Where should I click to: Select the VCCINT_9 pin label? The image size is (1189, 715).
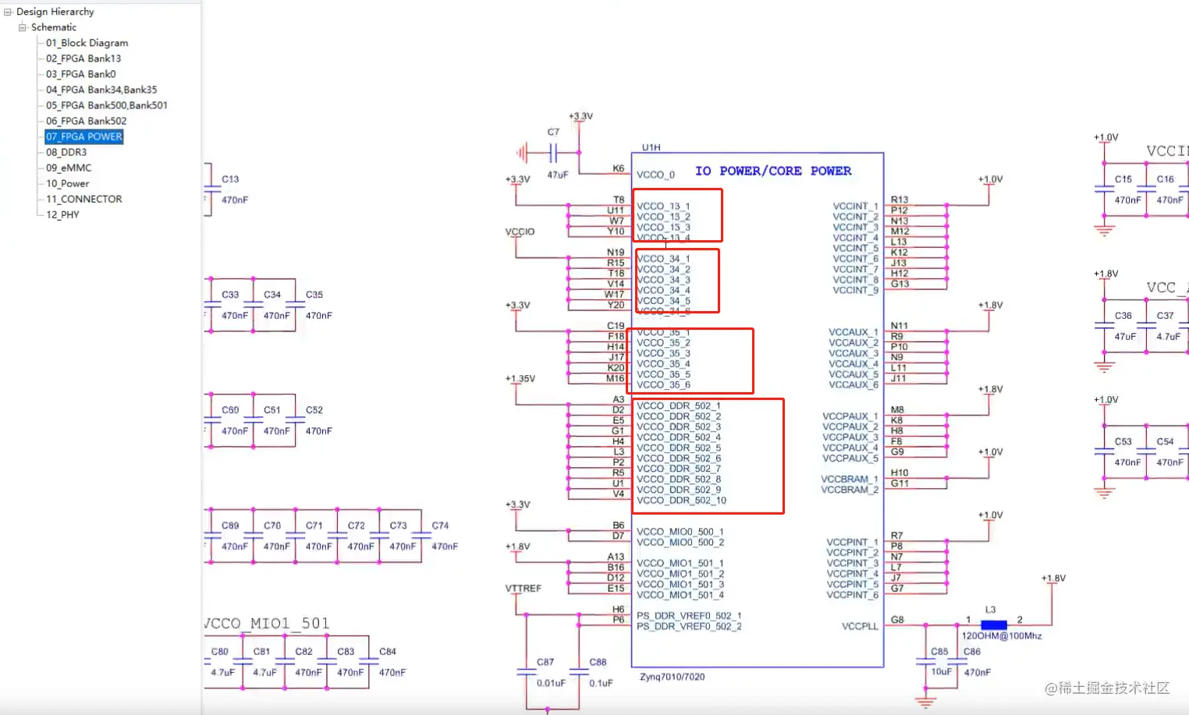pyautogui.click(x=855, y=290)
